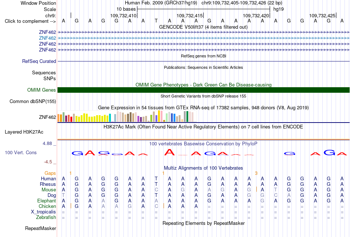Click the C base in the Chicken alignment row
The image size is (350, 237).
(x=156, y=206)
